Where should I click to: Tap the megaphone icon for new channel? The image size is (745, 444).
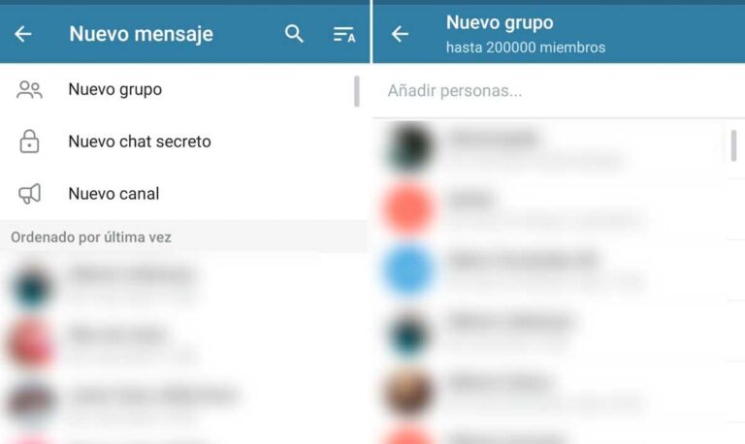29,194
